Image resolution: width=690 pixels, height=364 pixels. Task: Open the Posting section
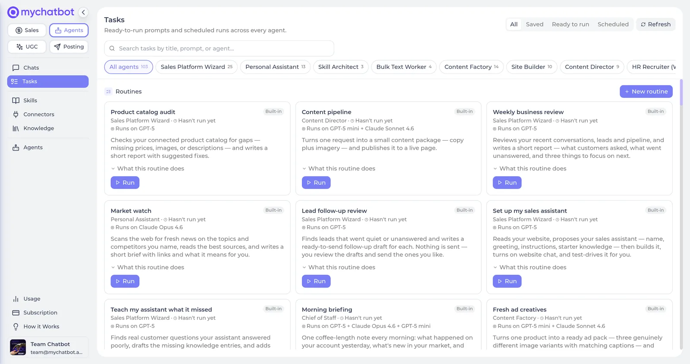tap(69, 46)
